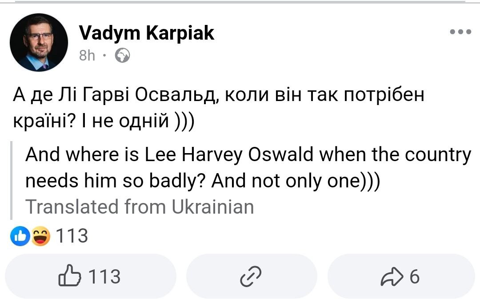Click translated line 'needs him so badly?'
Screen dimensions: 480x304
116,181
